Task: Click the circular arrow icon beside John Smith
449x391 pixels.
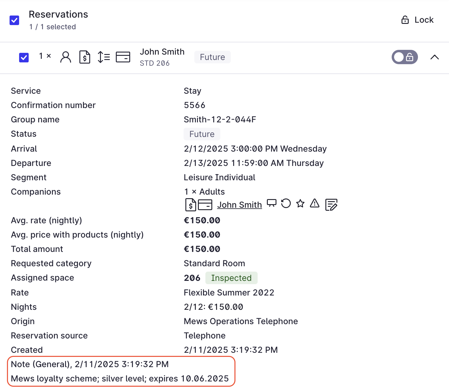Action: tap(286, 204)
